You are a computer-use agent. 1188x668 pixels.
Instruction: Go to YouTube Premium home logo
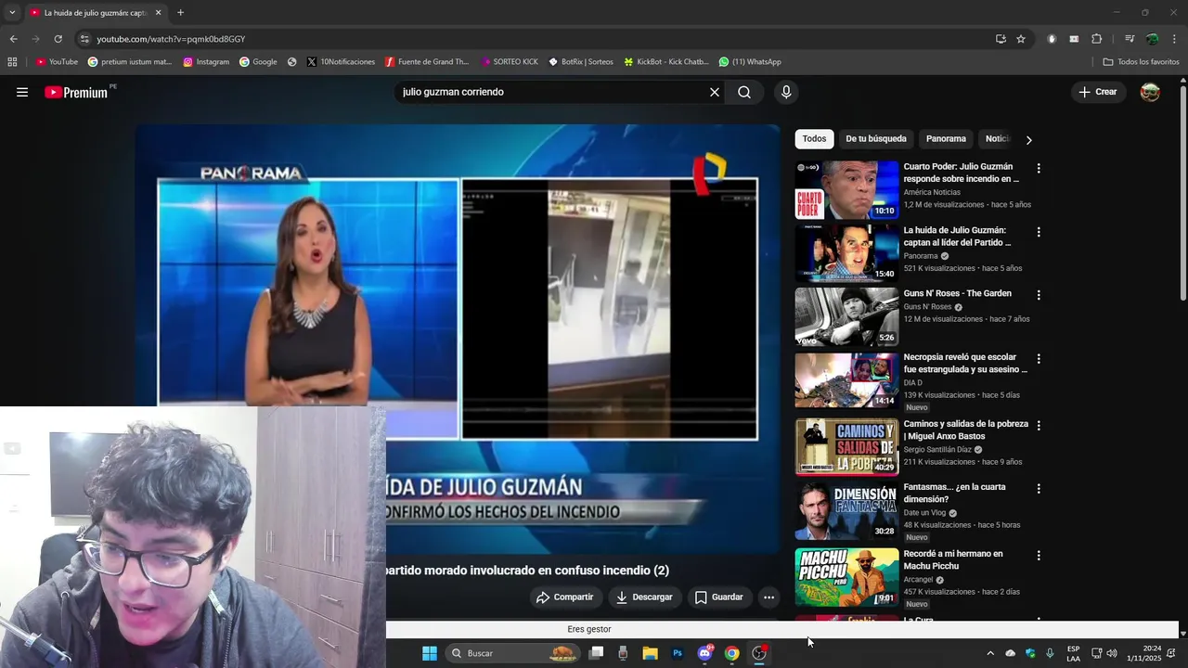[x=78, y=92]
